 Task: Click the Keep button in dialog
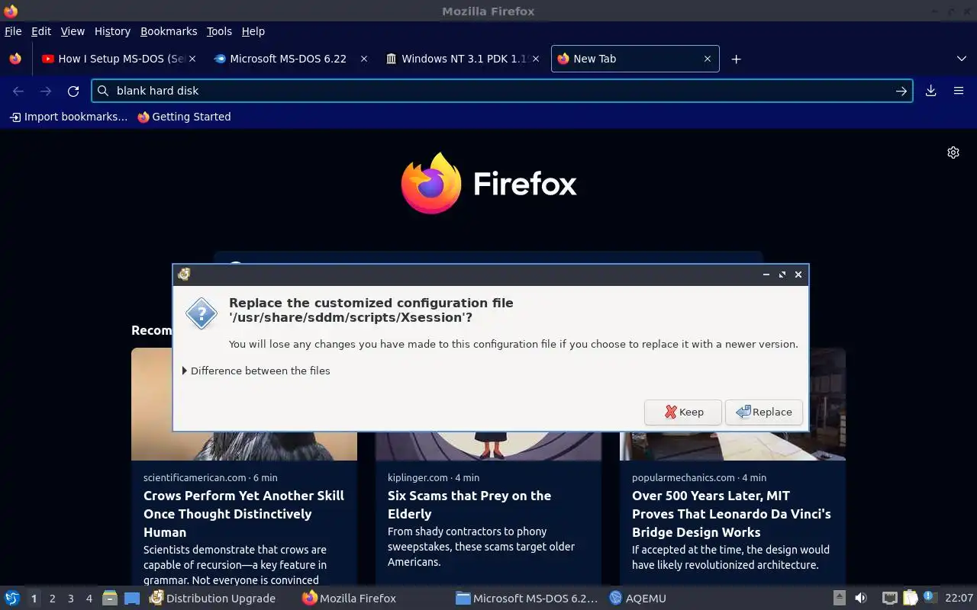coord(683,412)
